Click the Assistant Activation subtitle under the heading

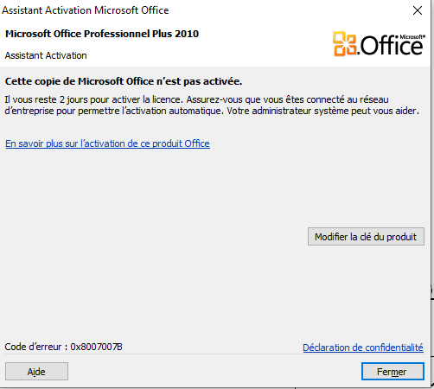point(46,55)
